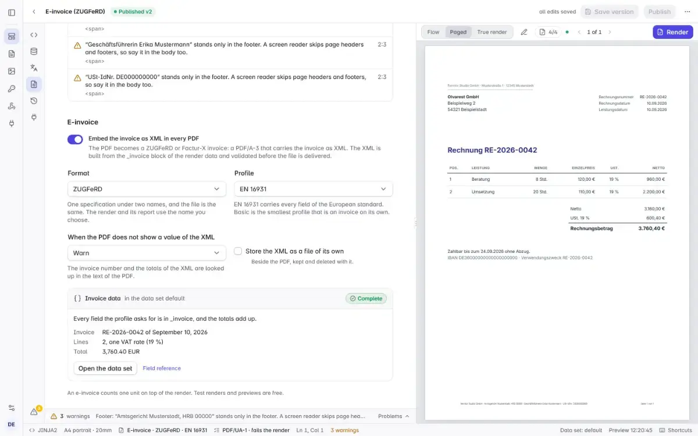Open Shortcuts in status bar

click(x=675, y=430)
